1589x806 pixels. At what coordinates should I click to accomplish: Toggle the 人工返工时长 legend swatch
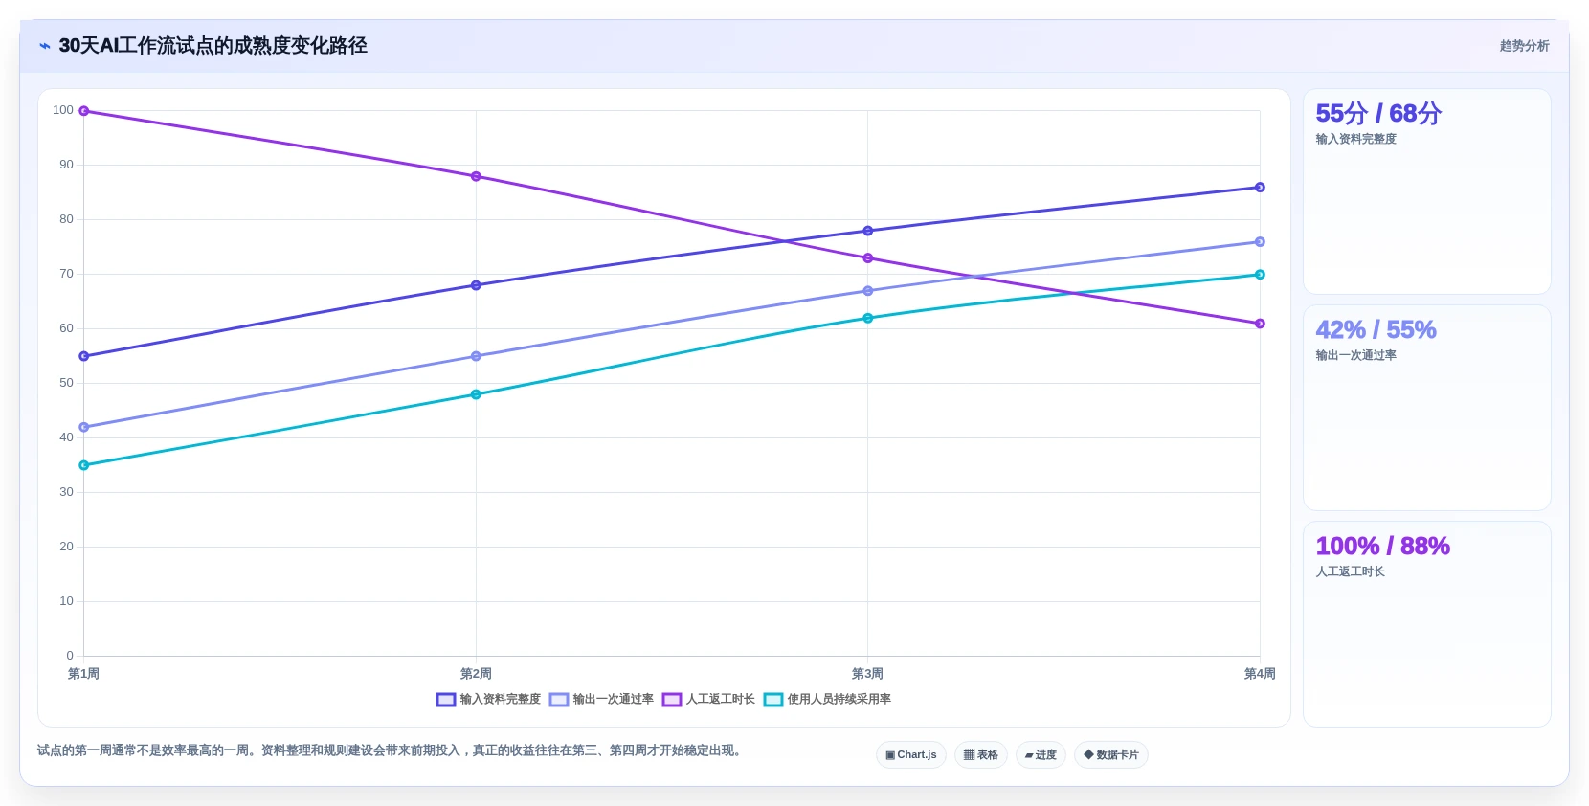tap(672, 700)
